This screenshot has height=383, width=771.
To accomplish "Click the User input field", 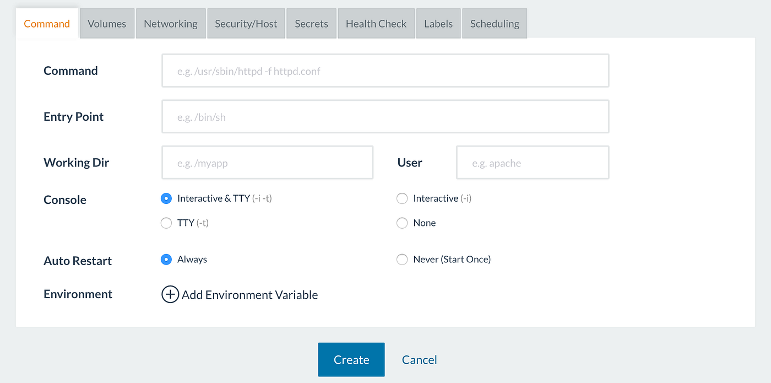I will (532, 162).
